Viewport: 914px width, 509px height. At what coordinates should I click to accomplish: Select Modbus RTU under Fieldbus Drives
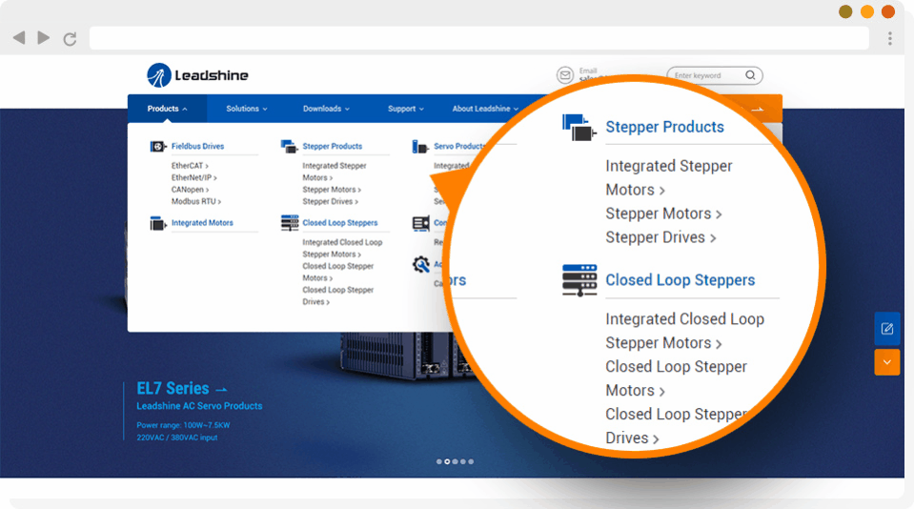tap(196, 201)
